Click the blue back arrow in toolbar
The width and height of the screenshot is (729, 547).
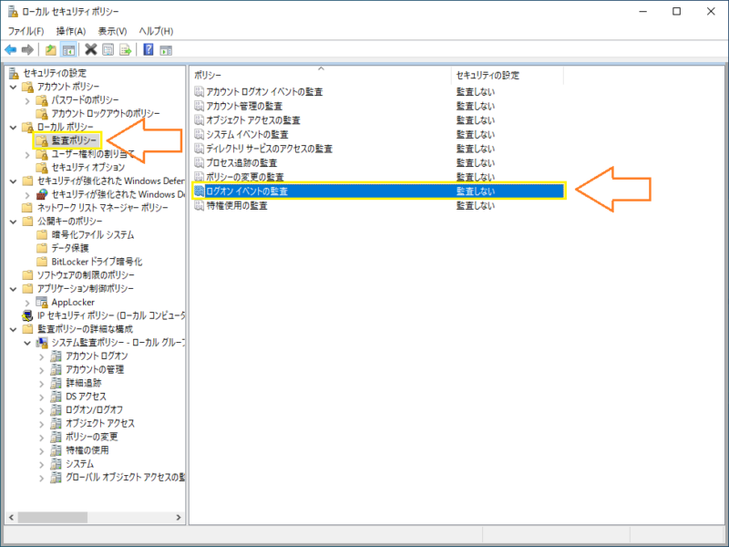[x=11, y=49]
